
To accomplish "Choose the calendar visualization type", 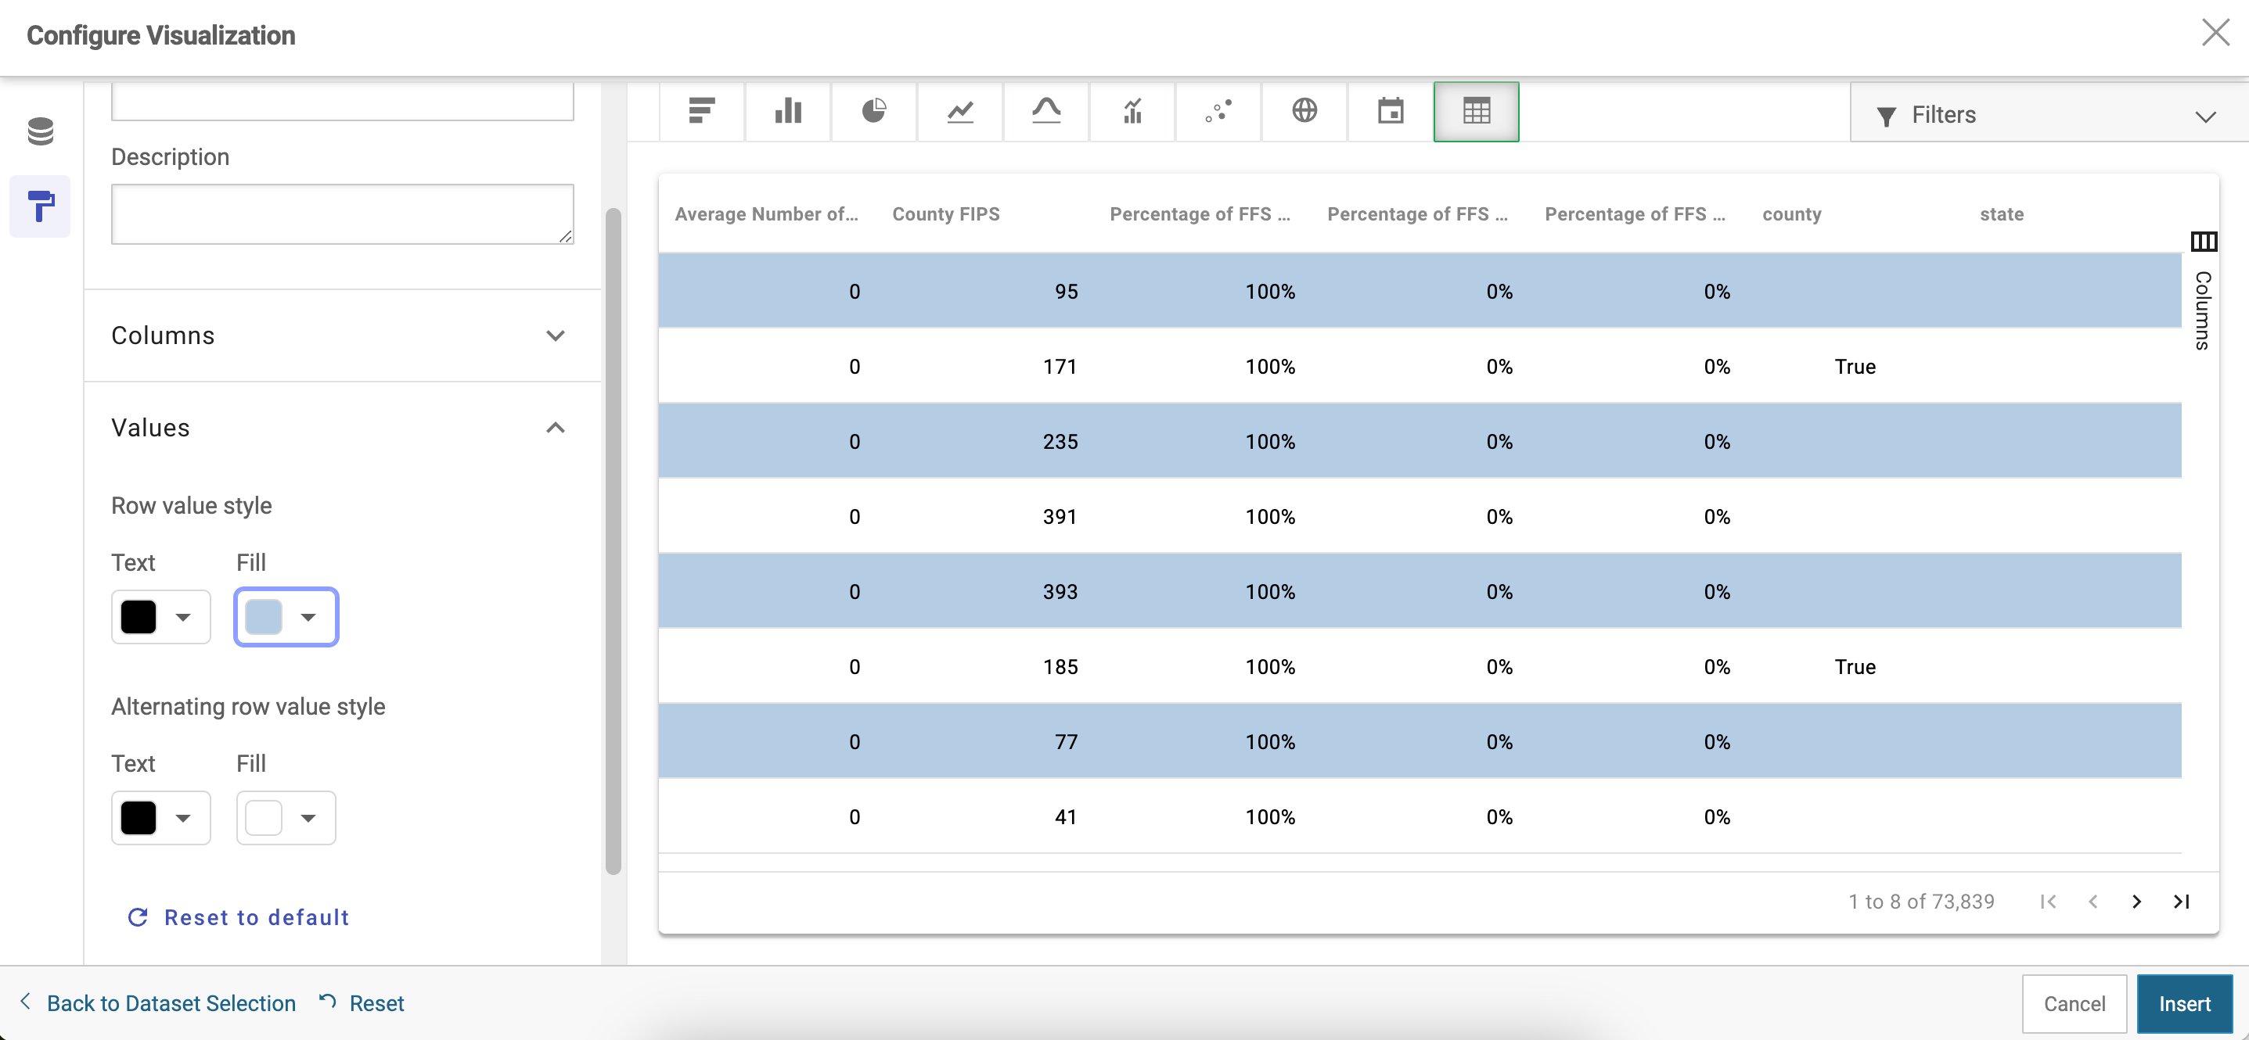I will tap(1390, 111).
